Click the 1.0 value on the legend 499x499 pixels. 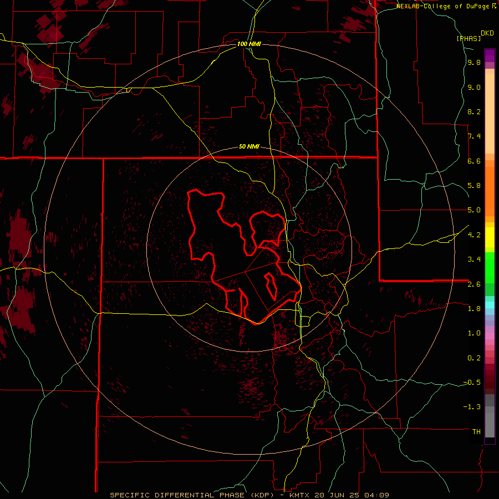(x=474, y=333)
